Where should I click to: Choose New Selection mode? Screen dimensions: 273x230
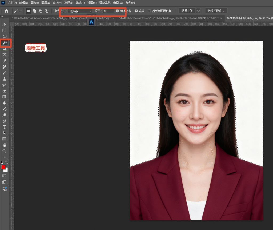(28, 11)
